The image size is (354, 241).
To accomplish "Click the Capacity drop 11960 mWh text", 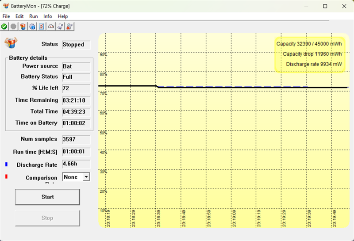I will coord(312,54).
